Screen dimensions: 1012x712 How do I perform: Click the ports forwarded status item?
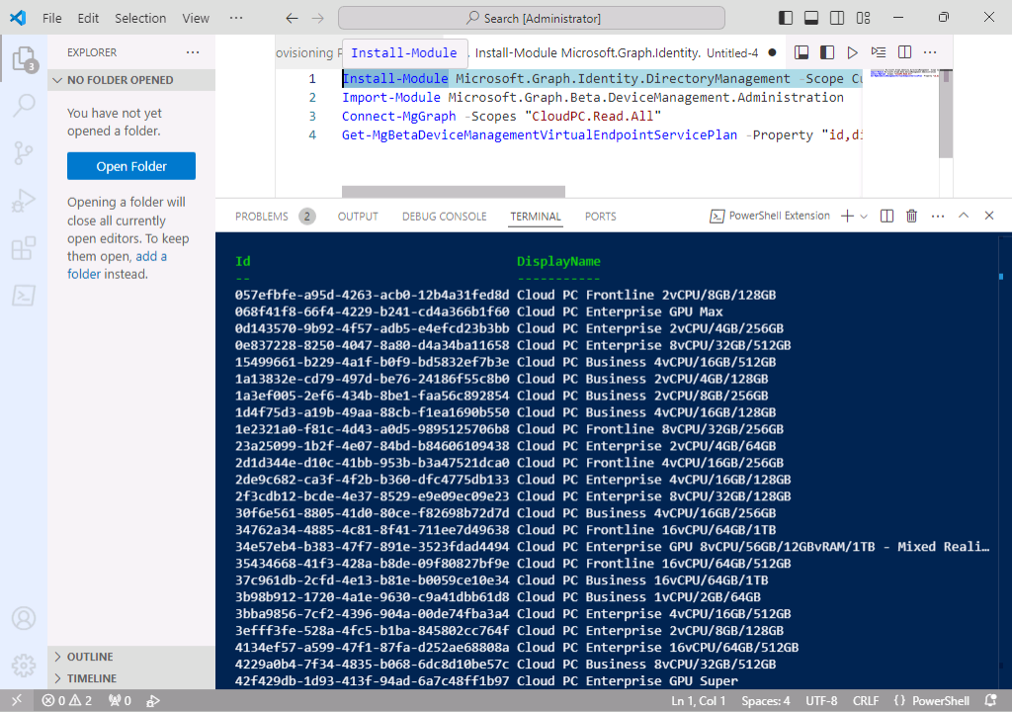(120, 700)
